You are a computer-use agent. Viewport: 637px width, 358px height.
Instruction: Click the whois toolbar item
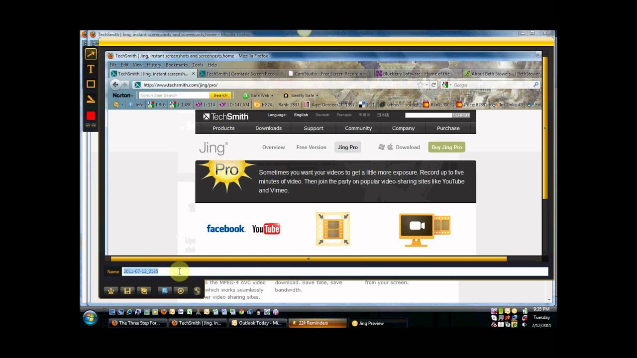coord(390,105)
